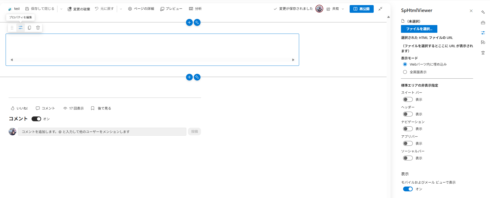Collapse the editor with the shrink arrows icon
The height and width of the screenshot is (198, 490).
click(x=380, y=9)
